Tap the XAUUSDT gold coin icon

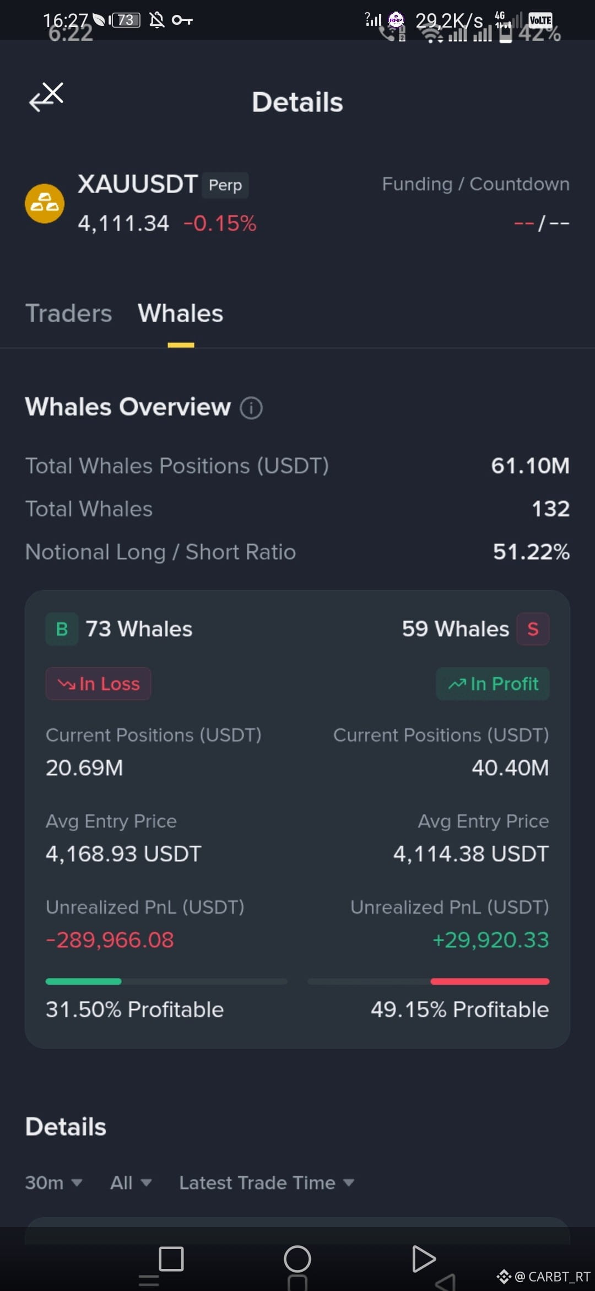(x=45, y=204)
